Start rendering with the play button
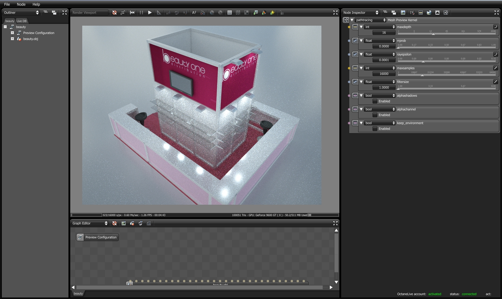The height and width of the screenshot is (299, 502). [x=150, y=13]
